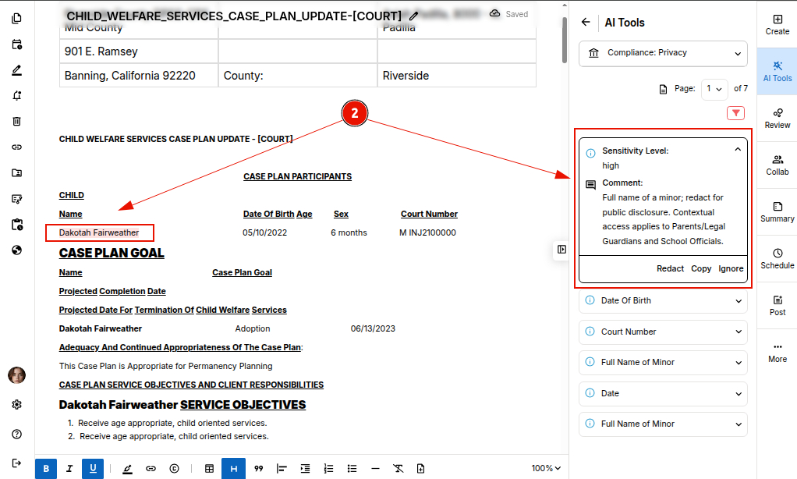Expand the Date Of Birth item
The height and width of the screenshot is (479, 797).
coord(663,300)
